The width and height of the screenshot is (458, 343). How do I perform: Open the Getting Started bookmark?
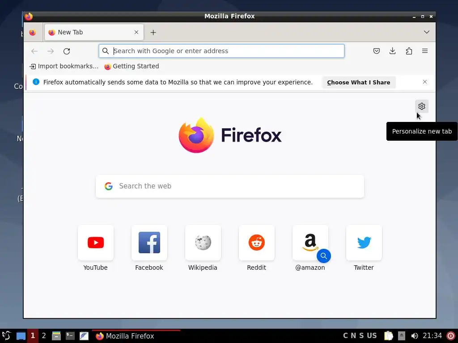[132, 66]
